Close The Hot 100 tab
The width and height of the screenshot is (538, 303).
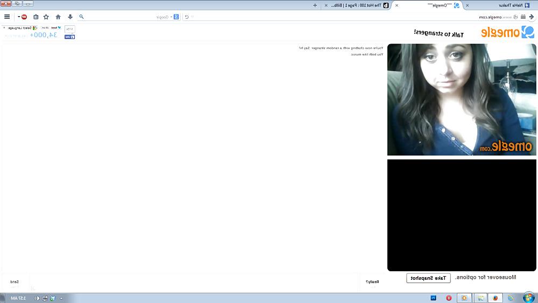[x=326, y=5]
